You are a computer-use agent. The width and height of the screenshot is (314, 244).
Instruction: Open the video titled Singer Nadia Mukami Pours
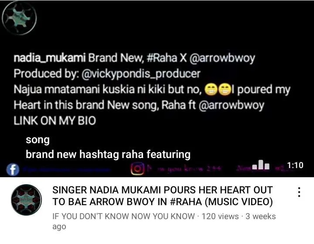click(x=162, y=196)
